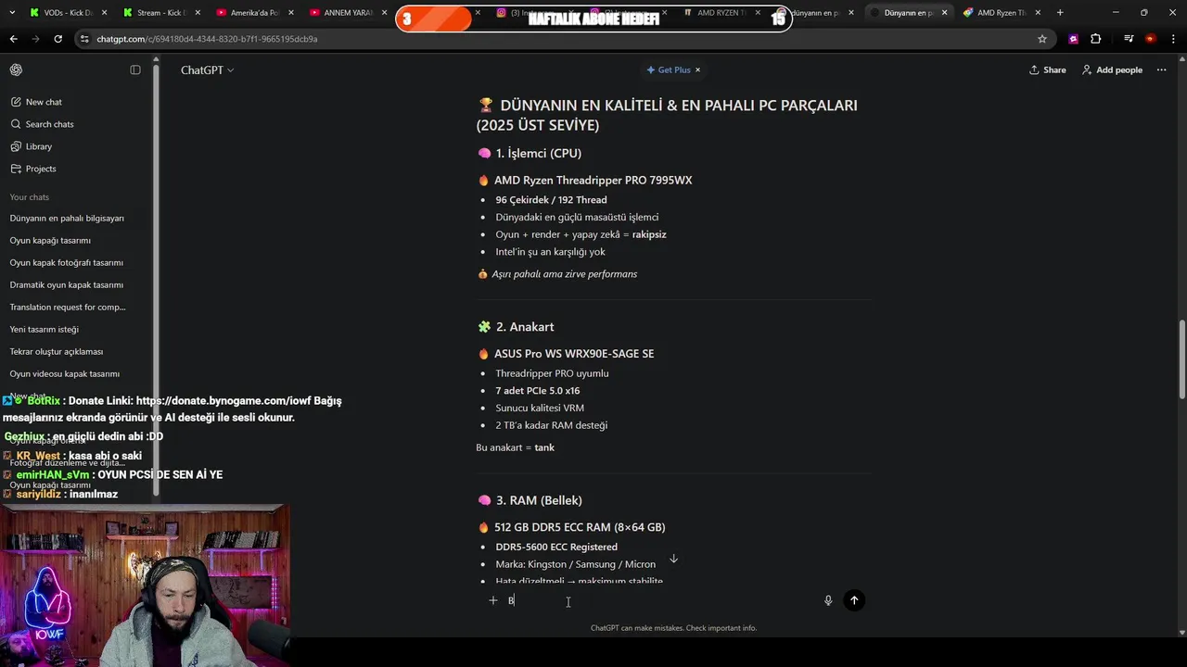The width and height of the screenshot is (1187, 667).
Task: Click the bullet 'DDR5-5600 ECC Registered'
Action: click(556, 547)
